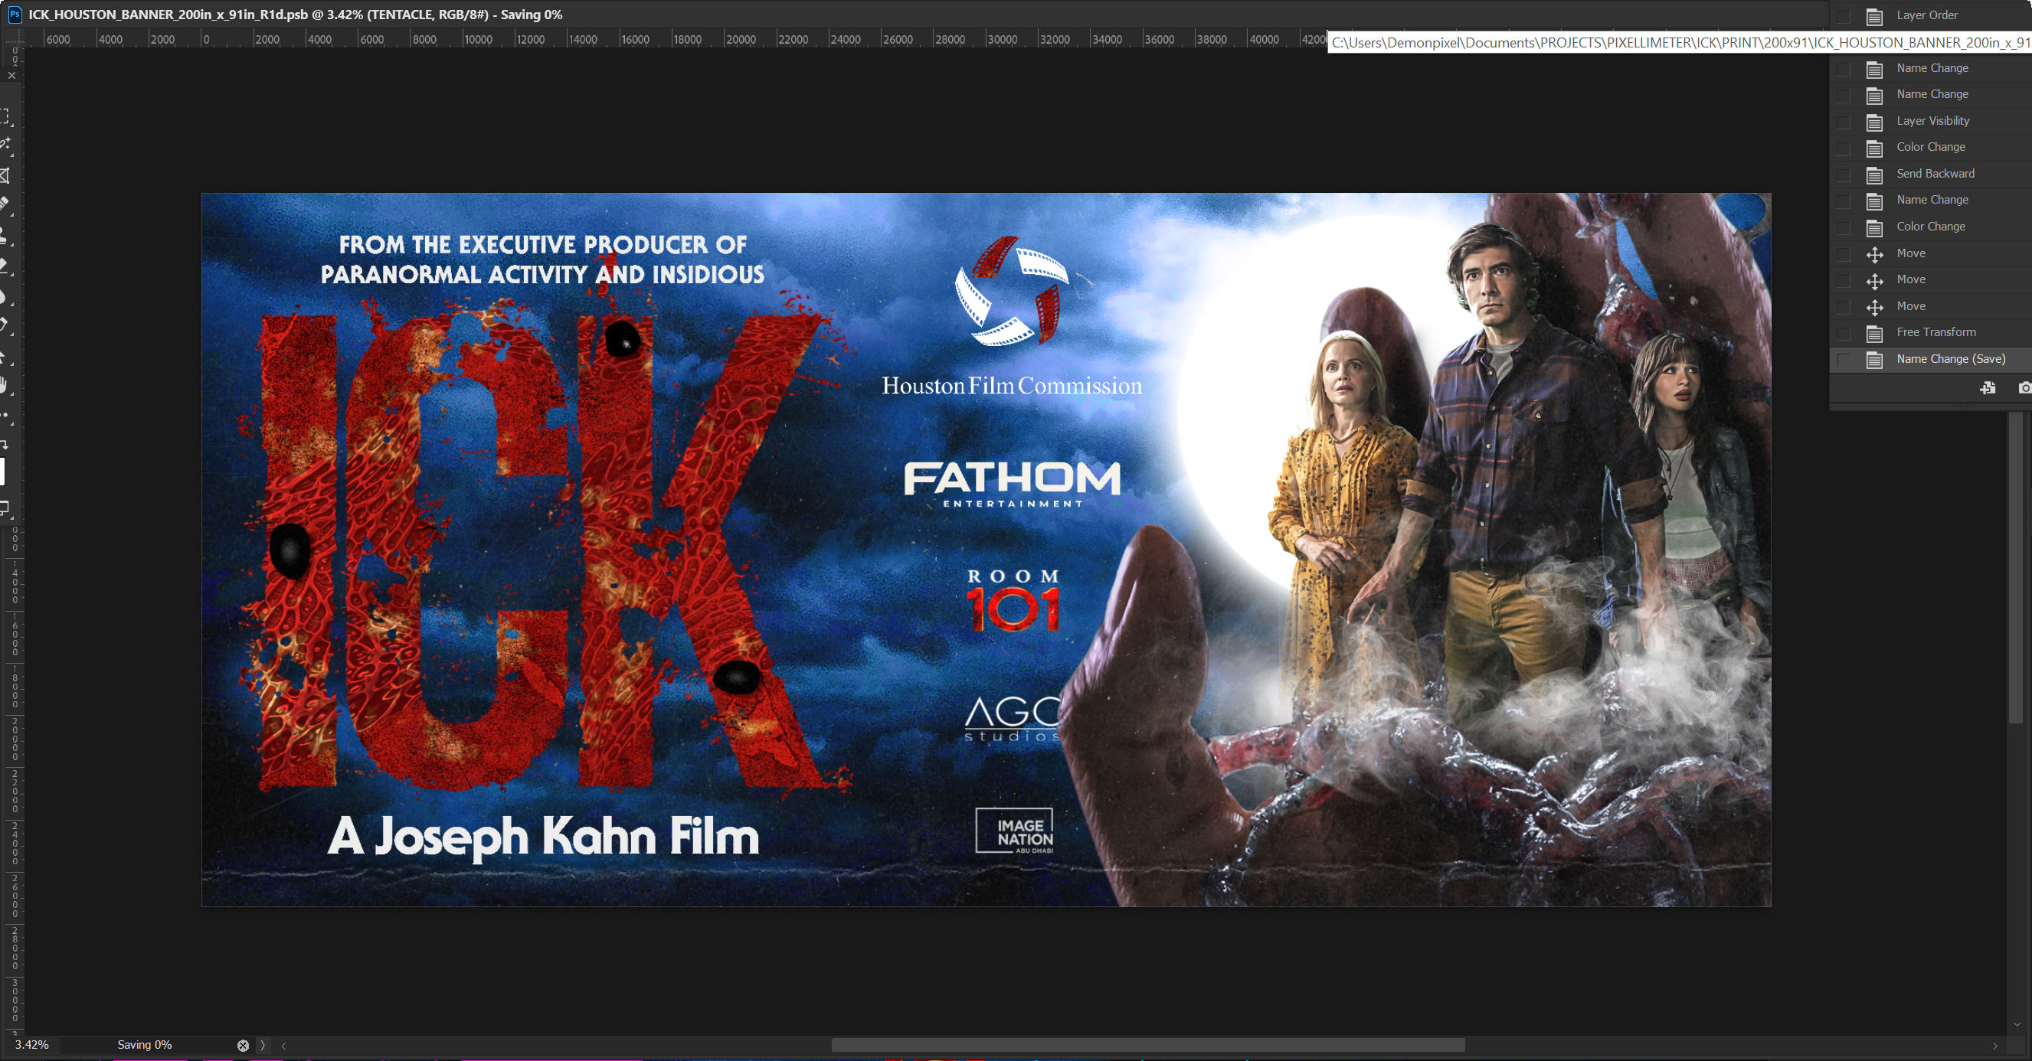Cancel saving with the X button
The height and width of the screenshot is (1061, 2032).
tap(243, 1045)
